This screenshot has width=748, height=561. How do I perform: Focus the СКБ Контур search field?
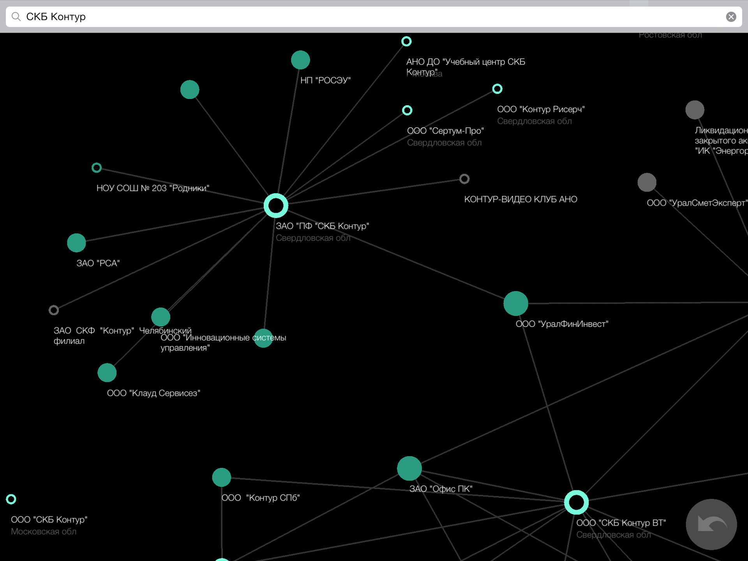coord(374,17)
